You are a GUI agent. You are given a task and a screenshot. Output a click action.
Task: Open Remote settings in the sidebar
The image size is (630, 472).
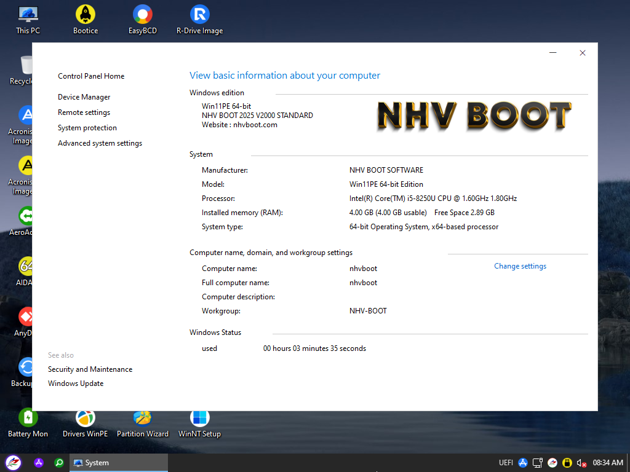(x=84, y=112)
